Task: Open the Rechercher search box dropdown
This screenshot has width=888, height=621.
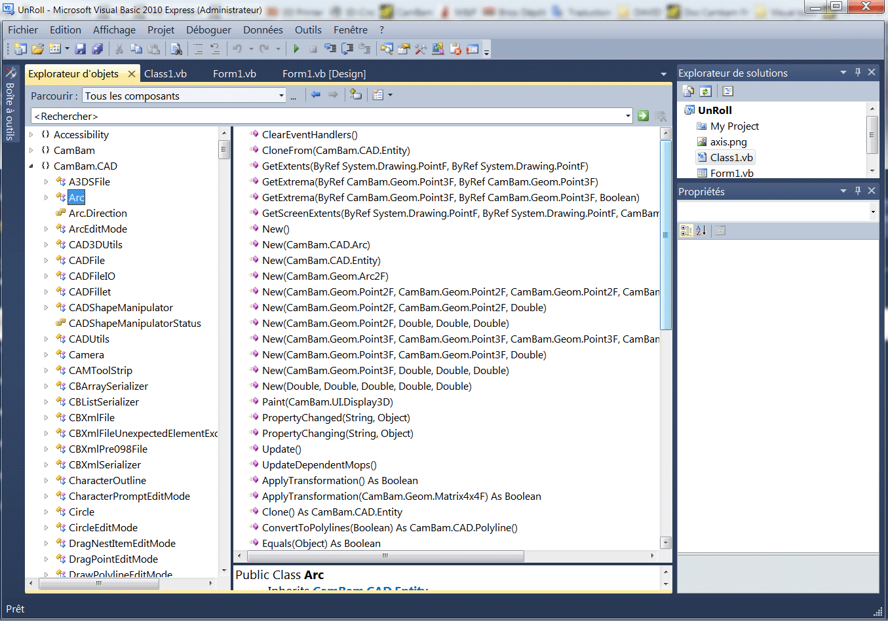Action: pyautogui.click(x=628, y=116)
